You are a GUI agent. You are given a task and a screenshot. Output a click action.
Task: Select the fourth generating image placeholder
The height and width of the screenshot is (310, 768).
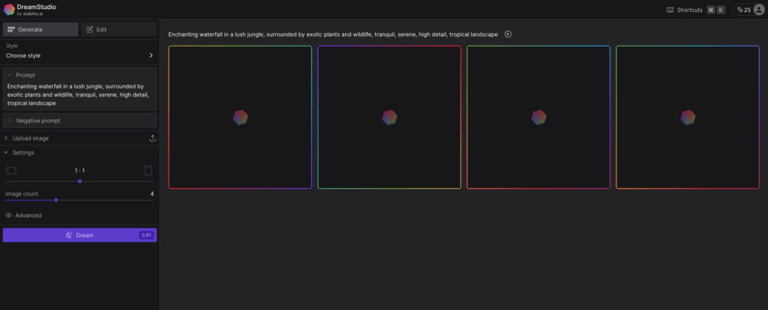click(688, 118)
